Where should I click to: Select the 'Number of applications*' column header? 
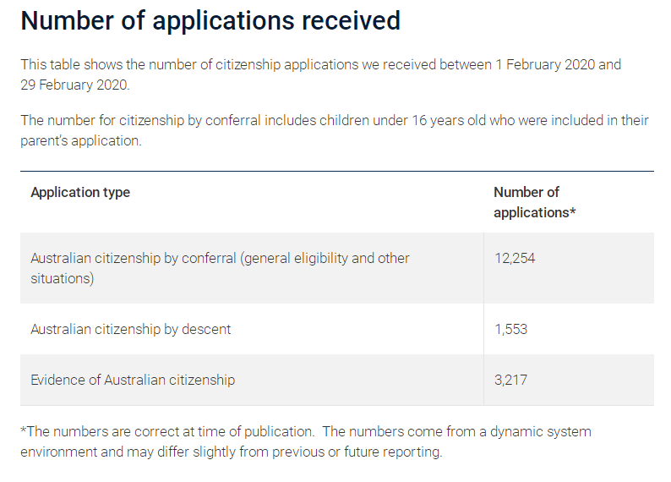534,202
